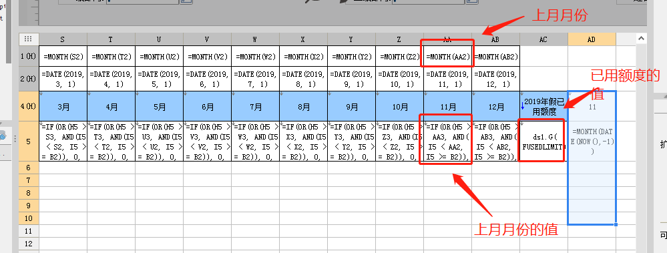Select column header S
This screenshot has width=667, height=253.
[63, 39]
